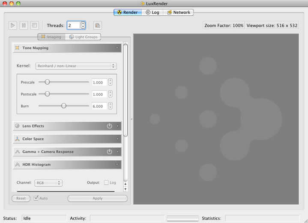Collapse the Tone Mapping section arrow

tap(117, 48)
